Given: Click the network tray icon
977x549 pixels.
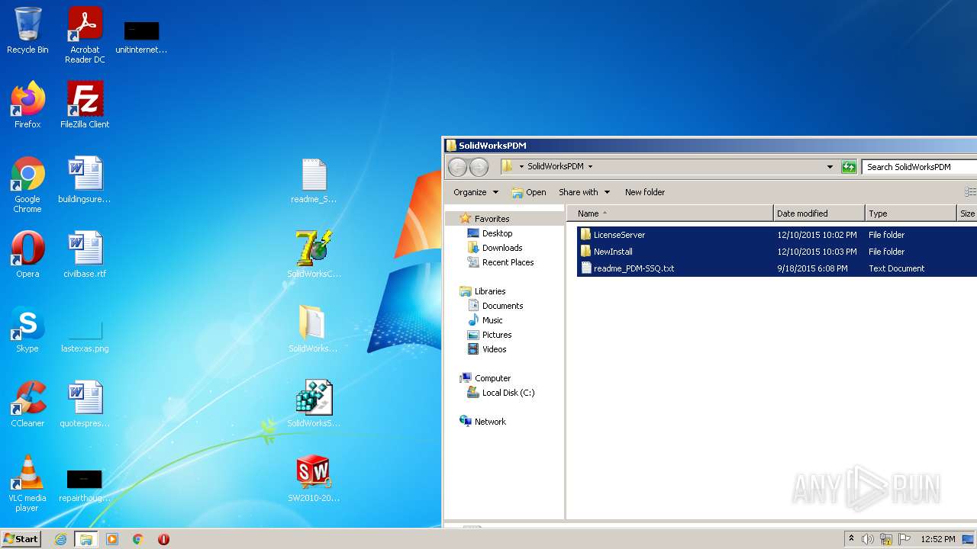Looking at the screenshot, I should coord(886,539).
